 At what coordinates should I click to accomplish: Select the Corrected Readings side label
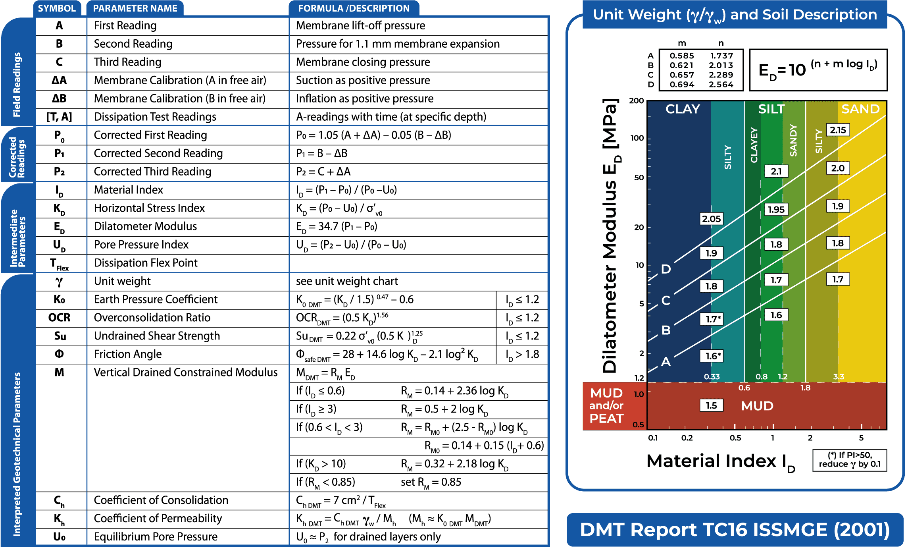point(17,157)
